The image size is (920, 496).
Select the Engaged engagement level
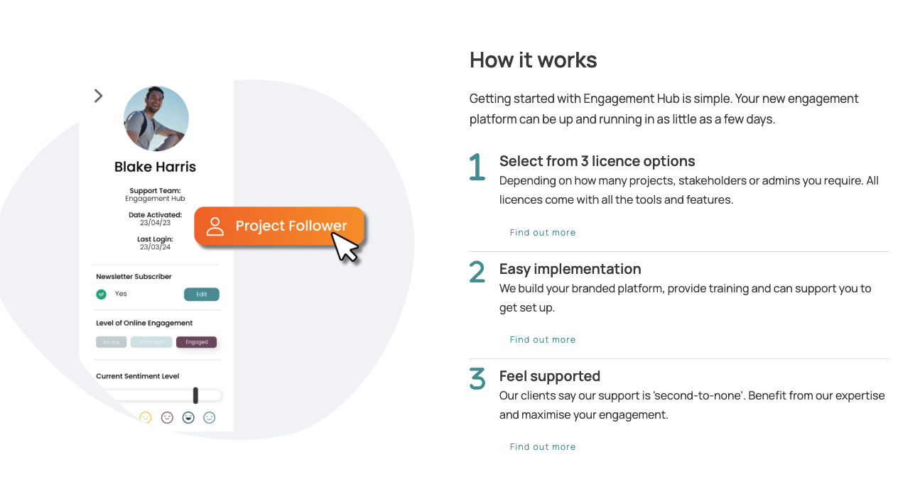pos(196,342)
